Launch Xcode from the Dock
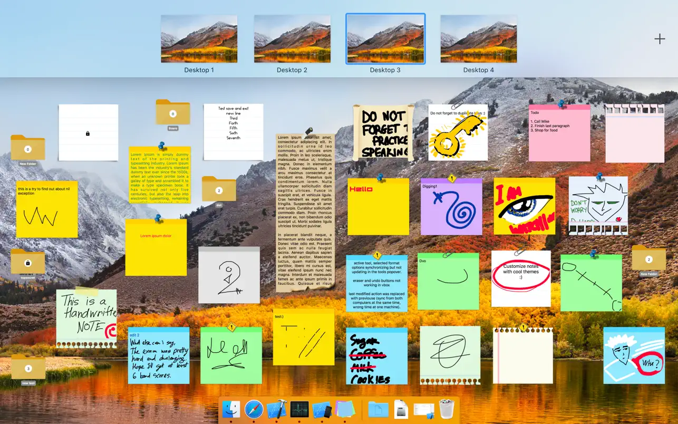The height and width of the screenshot is (424, 678). [277, 409]
